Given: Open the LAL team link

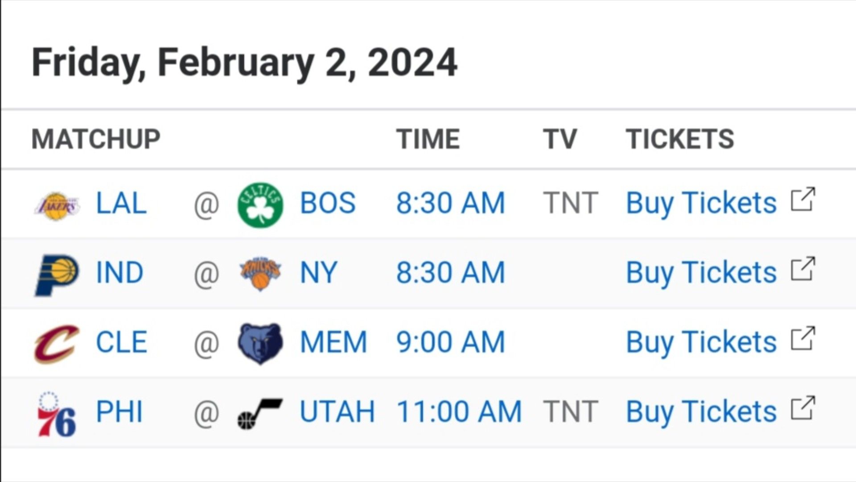Looking at the screenshot, I should click(x=121, y=203).
